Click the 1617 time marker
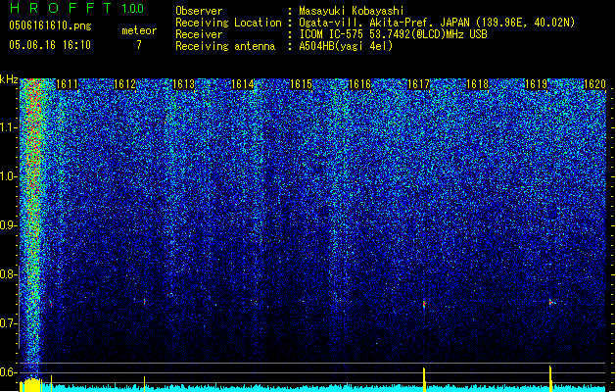Screen dimensions: 616x392 419,84
